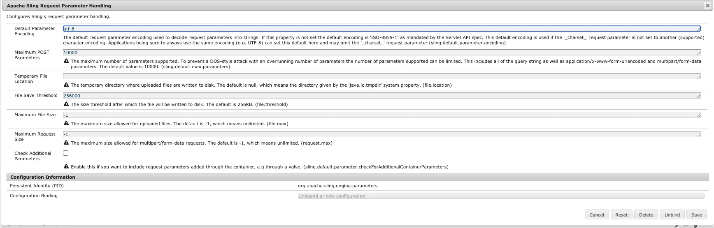
Task: Click the File Save Threshold label
Action: [x=36, y=95]
